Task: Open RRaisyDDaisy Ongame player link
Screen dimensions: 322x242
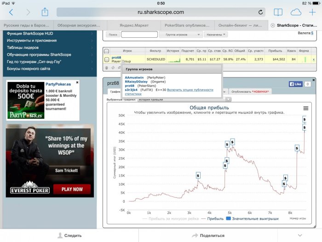Action: (x=136, y=82)
